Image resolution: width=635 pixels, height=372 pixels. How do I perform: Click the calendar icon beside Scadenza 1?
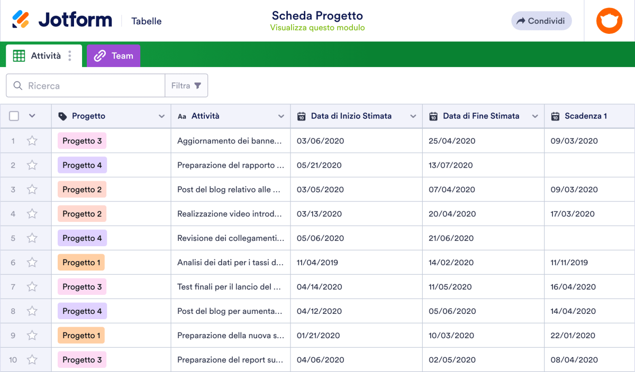(555, 116)
